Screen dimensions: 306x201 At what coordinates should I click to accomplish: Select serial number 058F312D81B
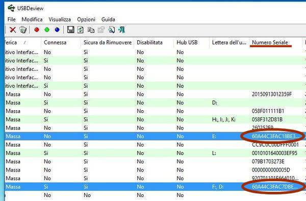pyautogui.click(x=267, y=119)
